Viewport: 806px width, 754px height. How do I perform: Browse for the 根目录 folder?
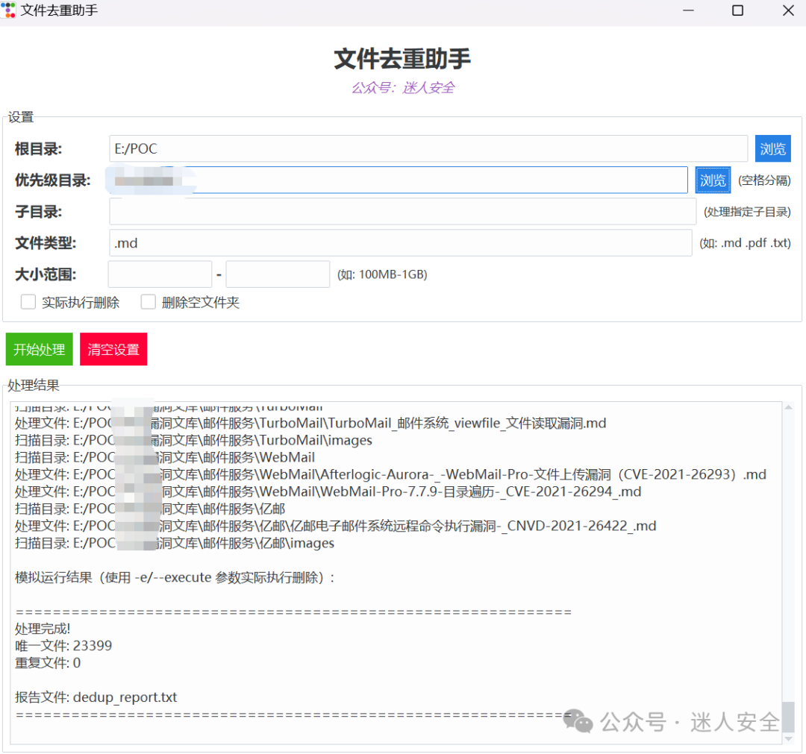coord(772,149)
